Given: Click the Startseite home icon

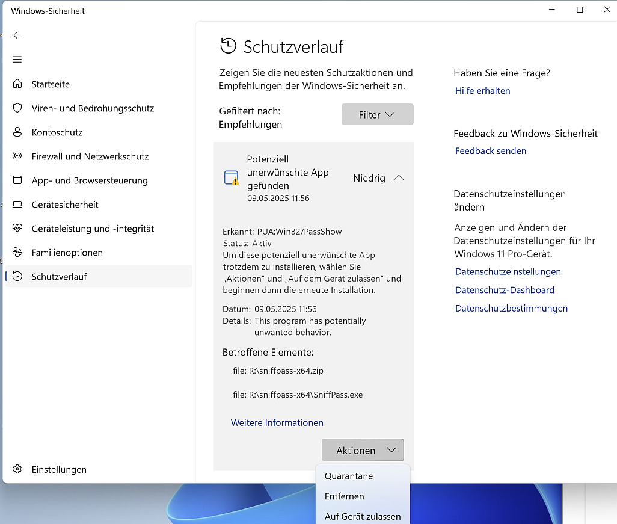Looking at the screenshot, I should click(x=17, y=84).
